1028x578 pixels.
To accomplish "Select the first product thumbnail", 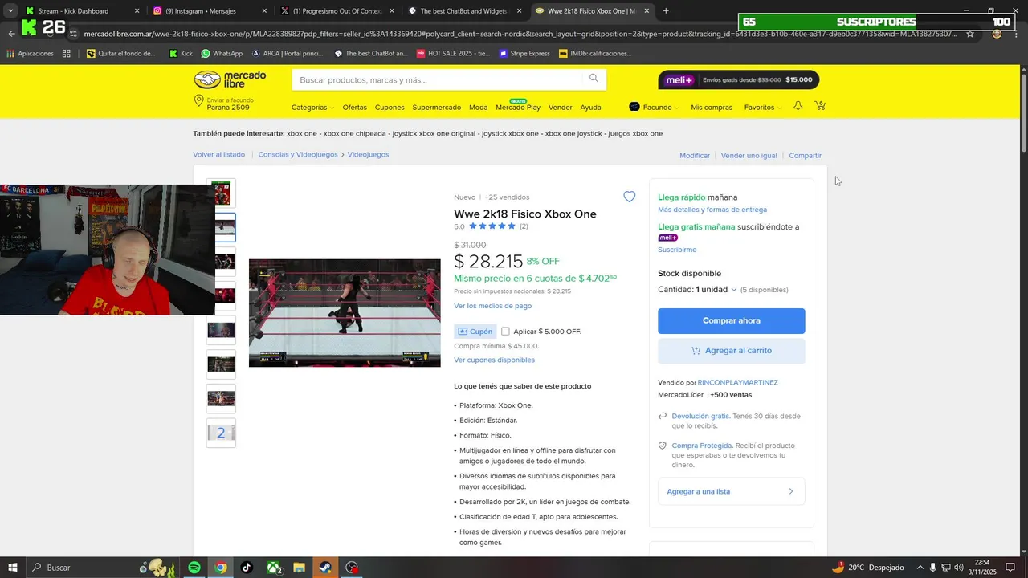I will pyautogui.click(x=221, y=193).
